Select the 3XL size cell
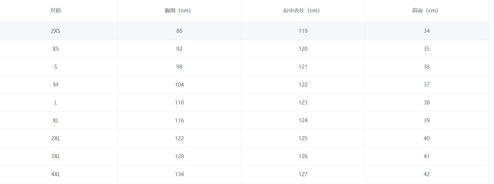The height and width of the screenshot is (184, 494). pos(55,156)
